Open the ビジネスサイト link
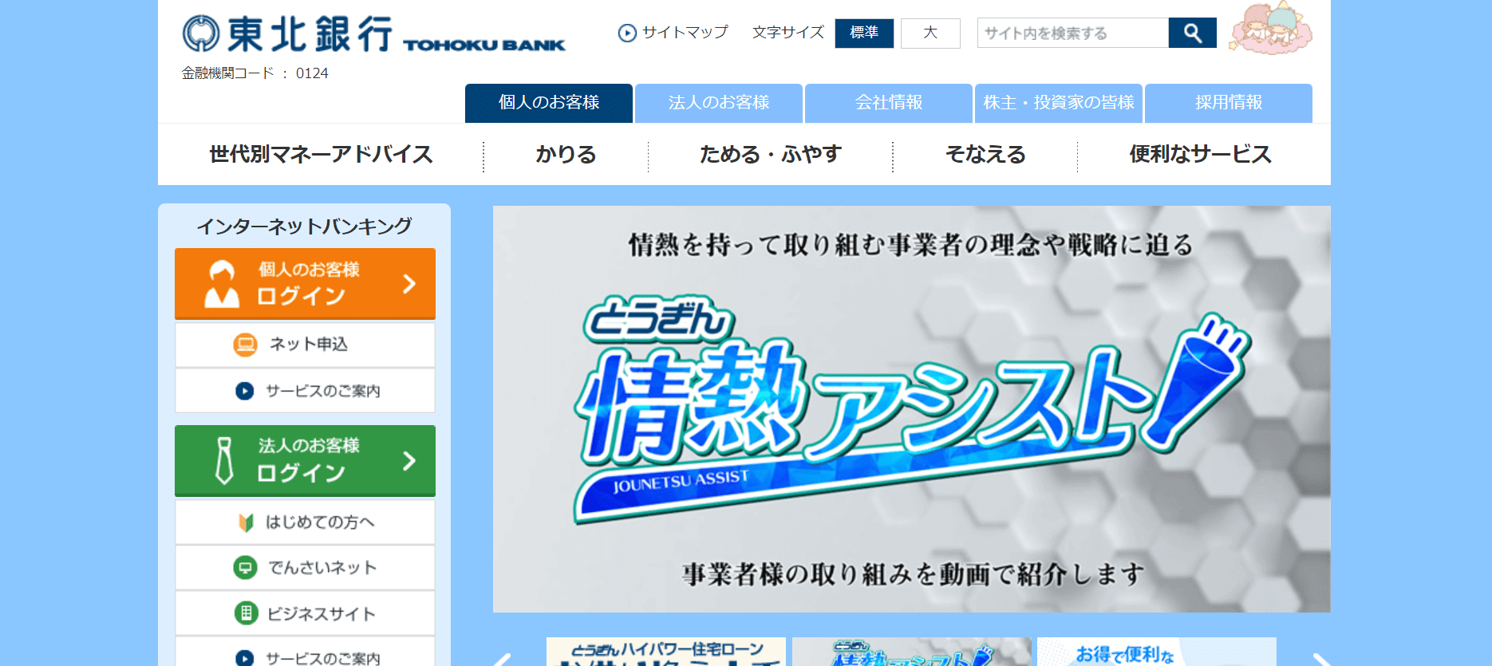This screenshot has height=666, width=1492. (305, 613)
